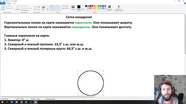Open the Outline (Контур) dropdown
Screen dimensions: 186x104
pos(65,6)
